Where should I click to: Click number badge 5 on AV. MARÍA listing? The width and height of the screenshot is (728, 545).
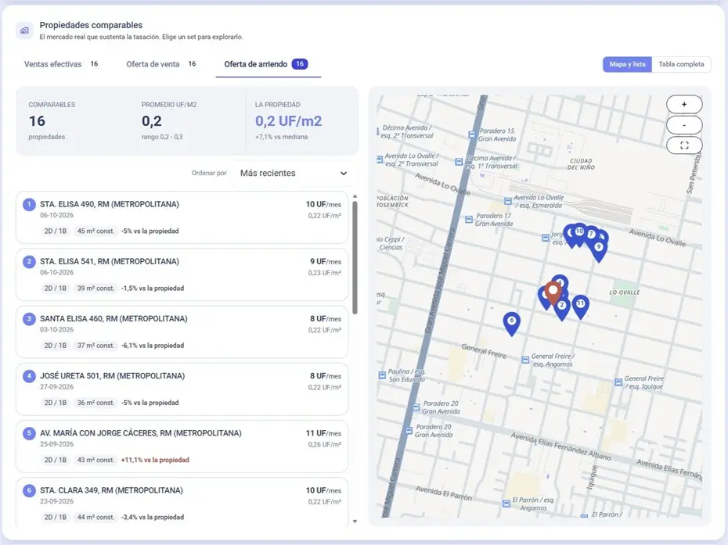coord(29,434)
